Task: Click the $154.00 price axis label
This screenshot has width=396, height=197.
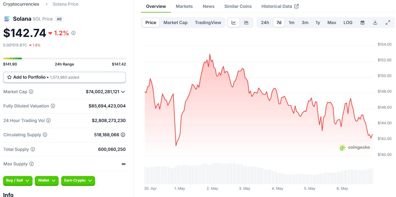Action: [x=385, y=44]
